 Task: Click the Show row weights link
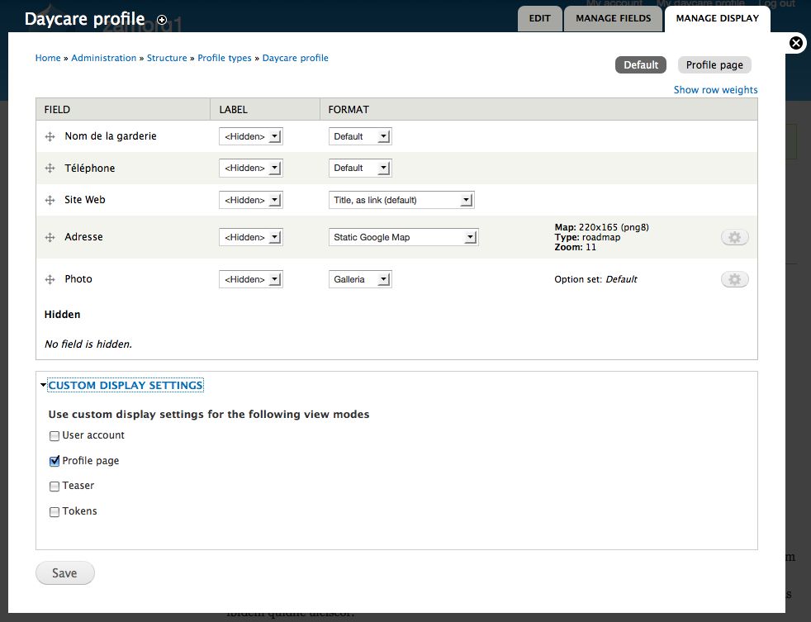[715, 89]
